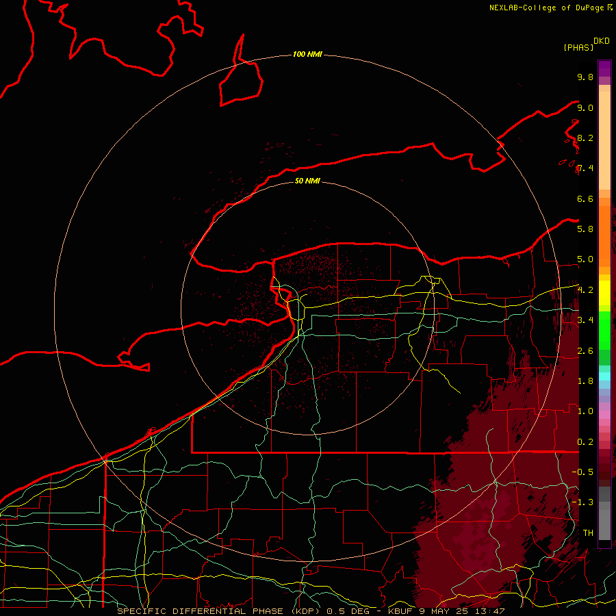Click the cyan segment of the color bar
This screenshot has width=616, height=616.
tap(604, 376)
